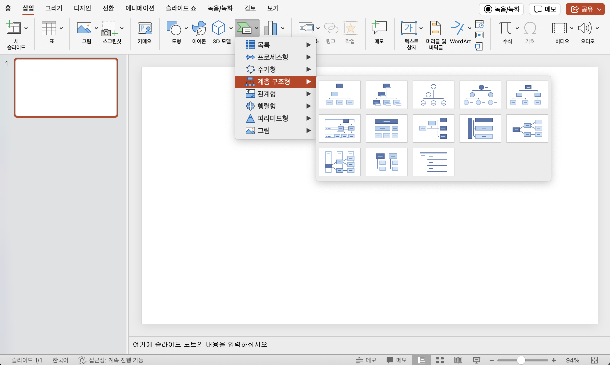
Task: Open the Process (프로세스형) SmartArt submenu
Action: (x=276, y=57)
